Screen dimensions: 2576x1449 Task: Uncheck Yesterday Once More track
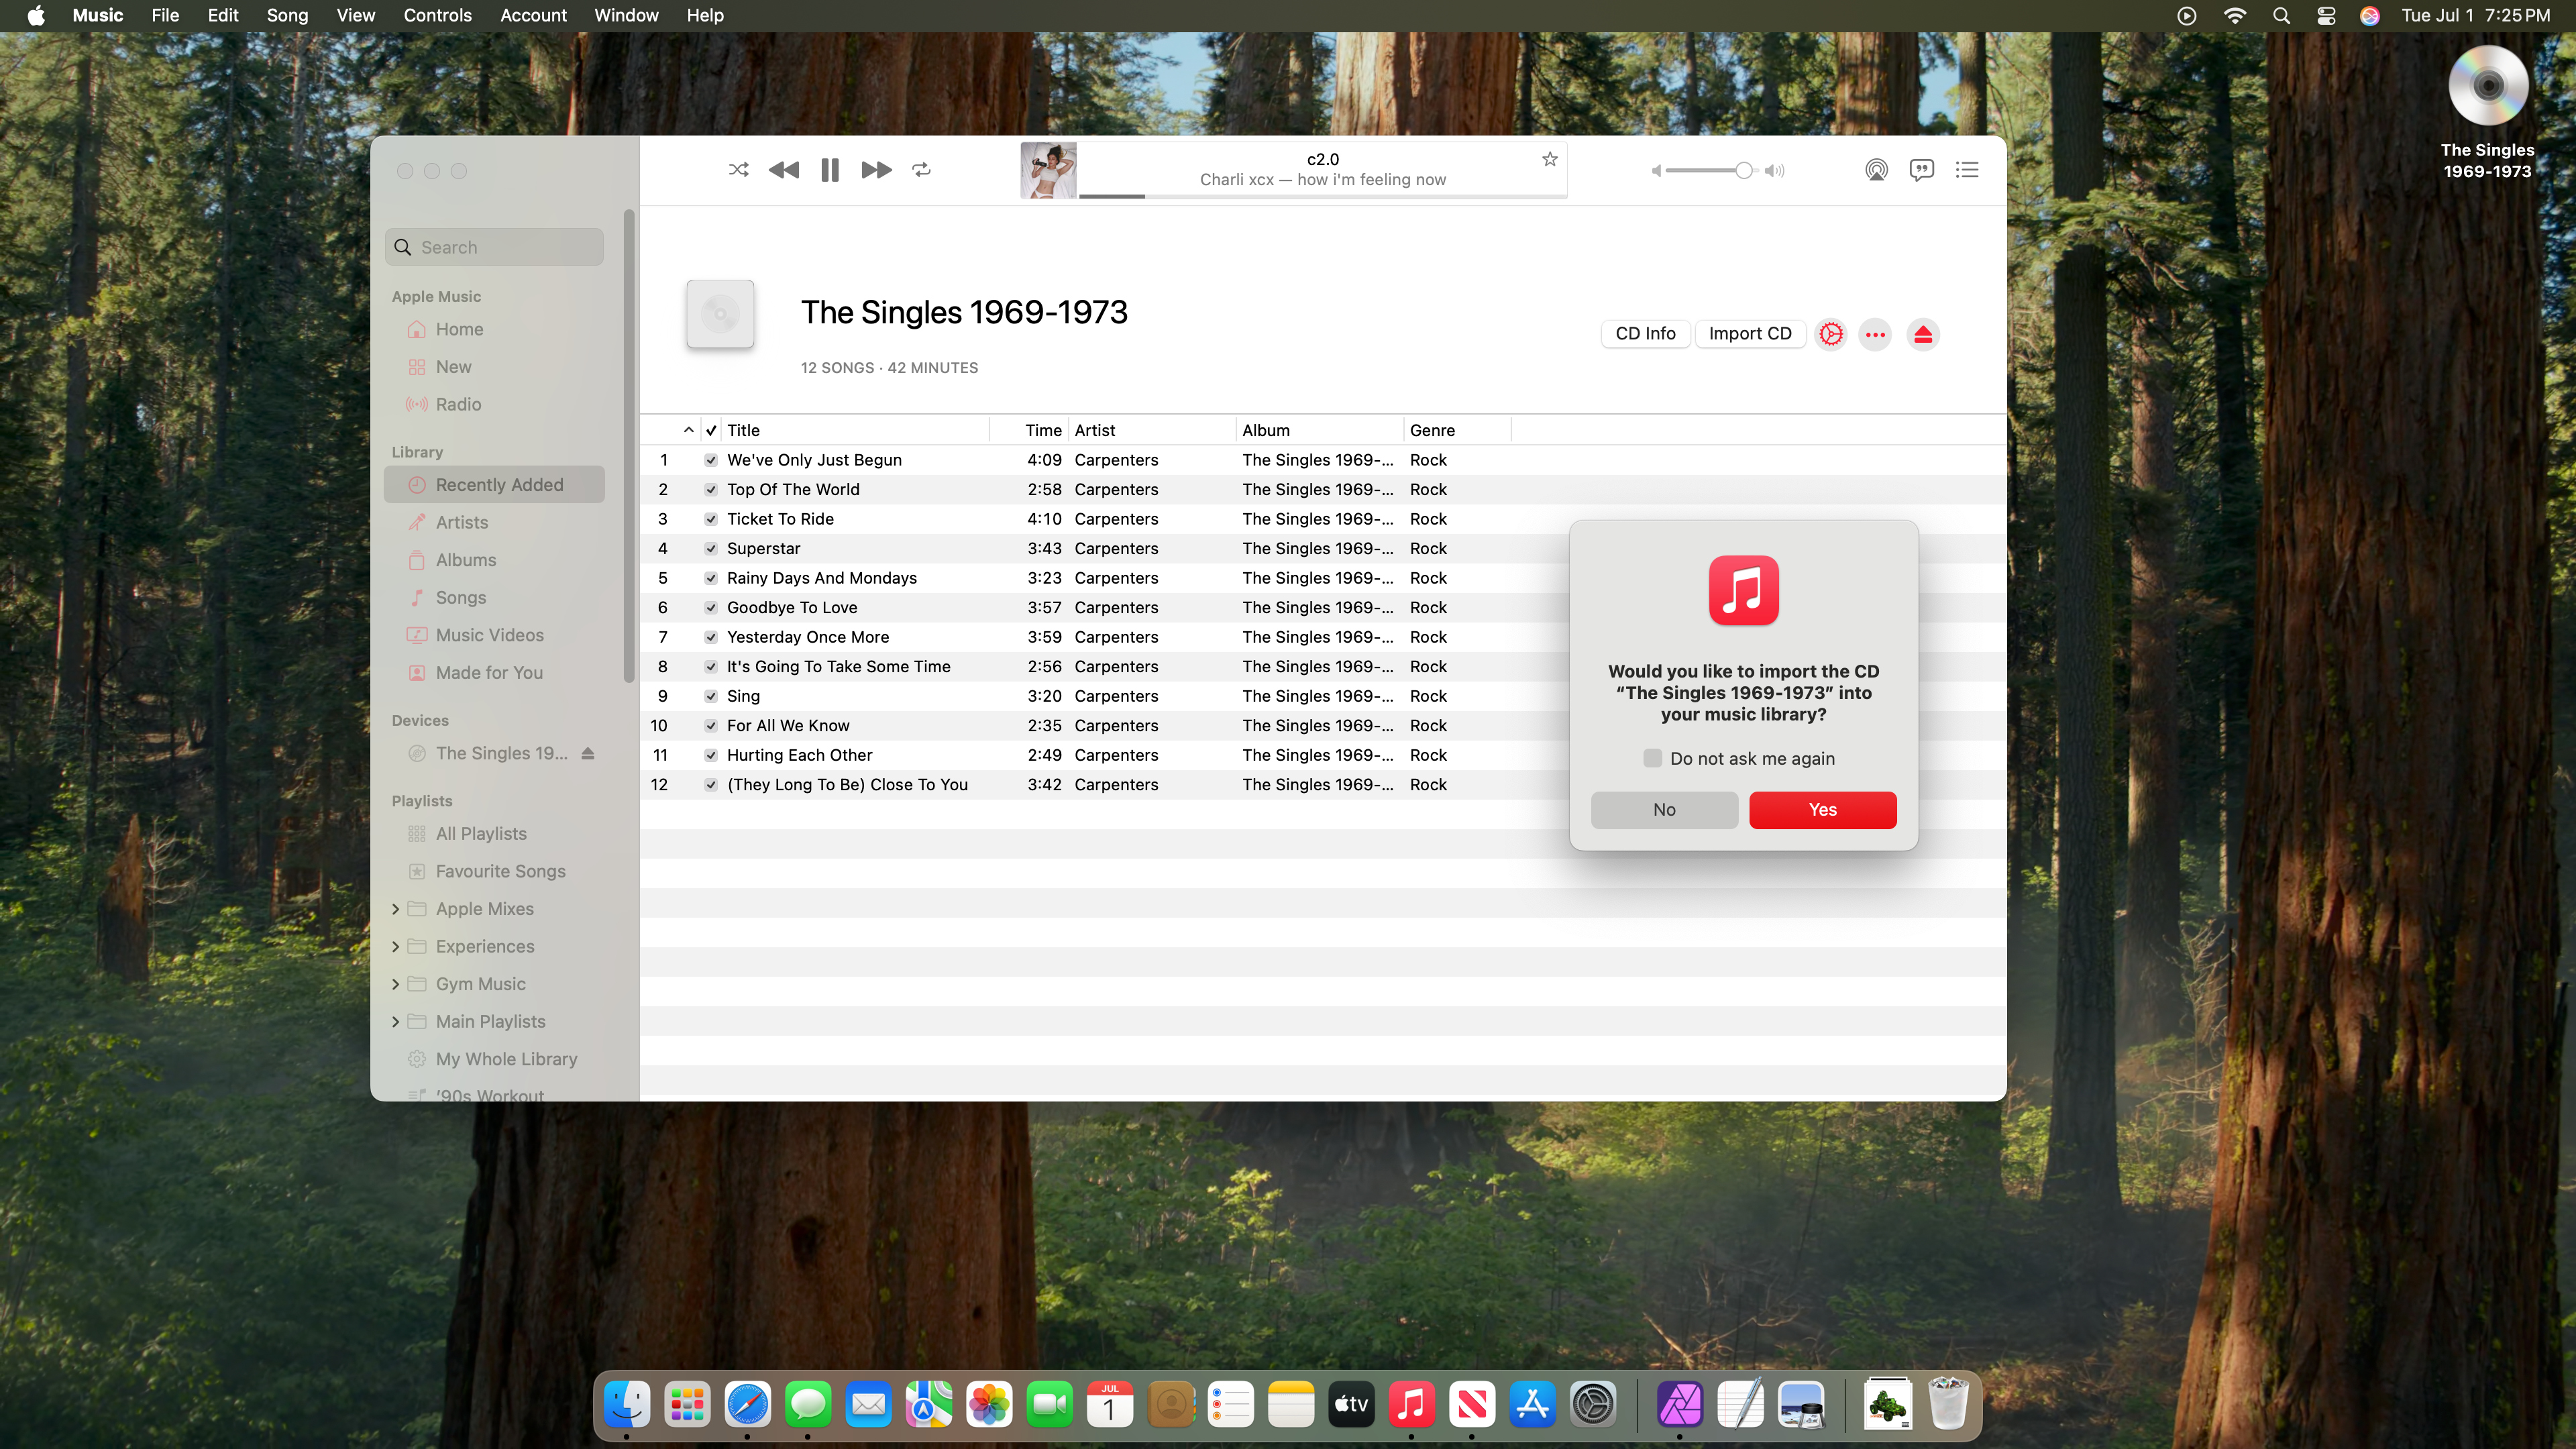710,637
